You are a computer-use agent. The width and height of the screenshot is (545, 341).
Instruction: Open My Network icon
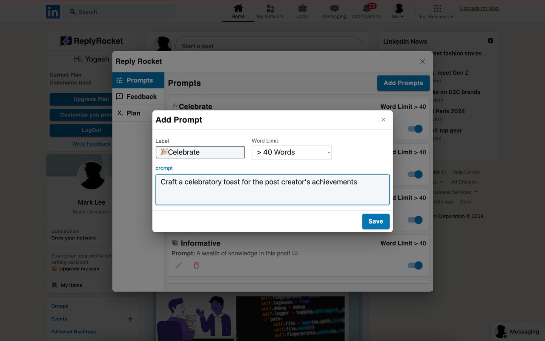coord(270,12)
